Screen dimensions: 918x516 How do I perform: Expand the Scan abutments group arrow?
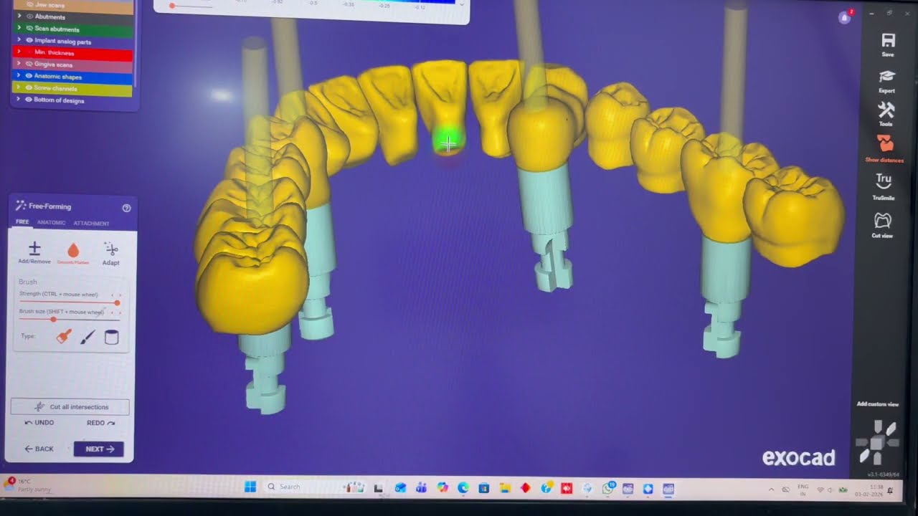click(19, 29)
